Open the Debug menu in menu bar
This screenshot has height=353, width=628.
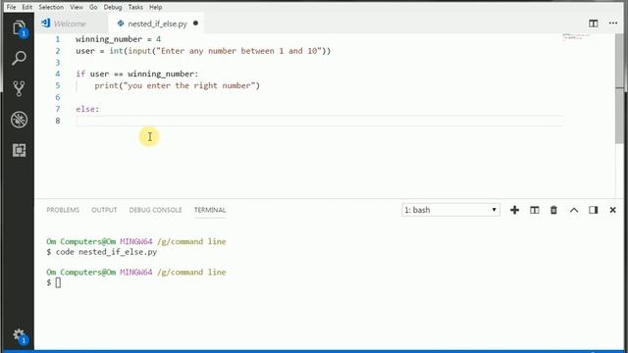(x=113, y=7)
